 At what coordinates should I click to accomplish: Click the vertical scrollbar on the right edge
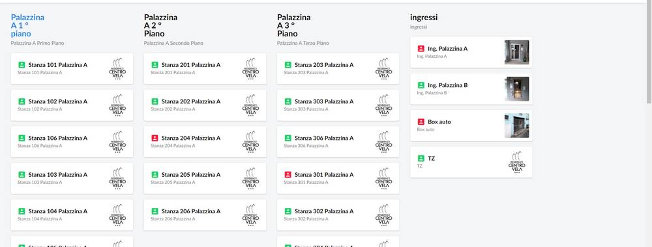pyautogui.click(x=649, y=54)
